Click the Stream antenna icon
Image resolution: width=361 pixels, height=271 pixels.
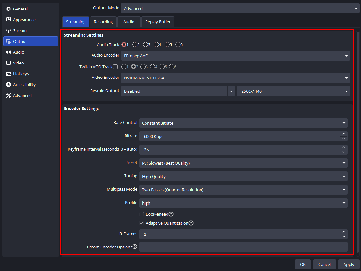(9, 30)
